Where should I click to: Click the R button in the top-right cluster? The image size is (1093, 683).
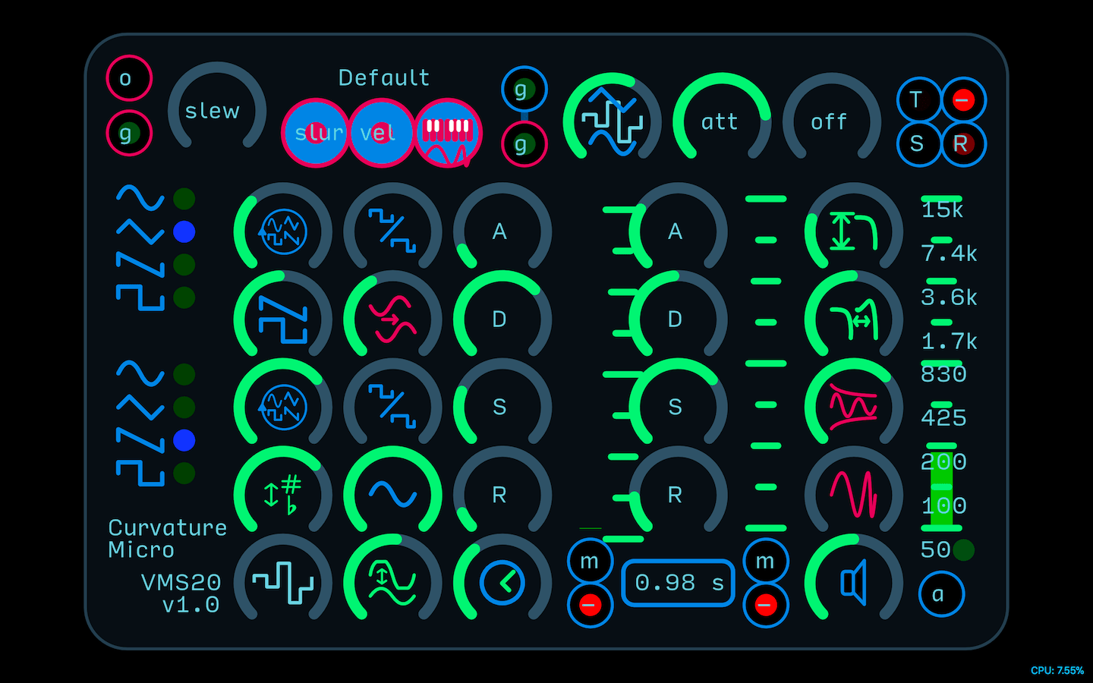963,143
